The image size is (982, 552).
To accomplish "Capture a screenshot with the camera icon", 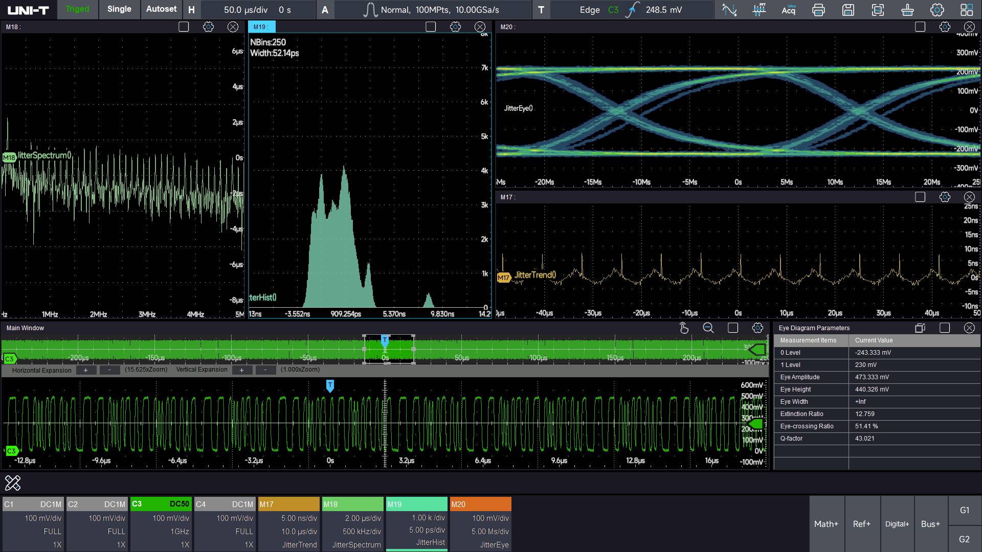I will [878, 10].
